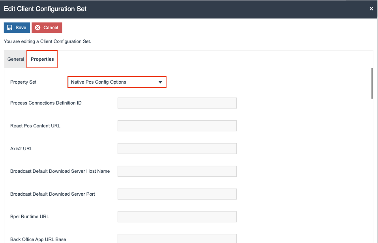Click the Cancel circle-X icon

point(38,27)
